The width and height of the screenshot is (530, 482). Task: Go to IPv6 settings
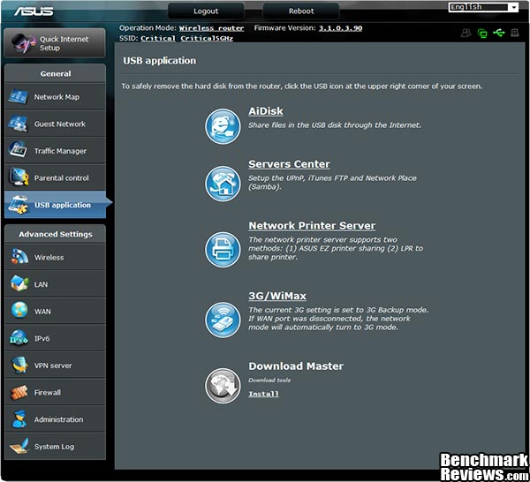[x=55, y=338]
